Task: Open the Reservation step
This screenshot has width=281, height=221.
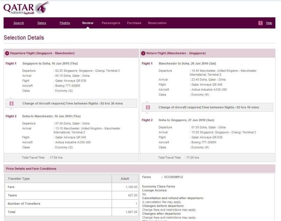Action: click(x=157, y=23)
